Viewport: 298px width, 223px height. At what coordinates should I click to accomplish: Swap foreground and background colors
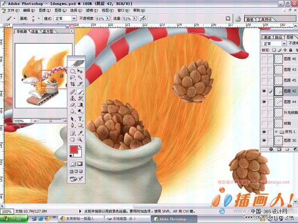pos(80,147)
